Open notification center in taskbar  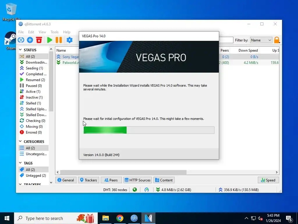(289, 218)
